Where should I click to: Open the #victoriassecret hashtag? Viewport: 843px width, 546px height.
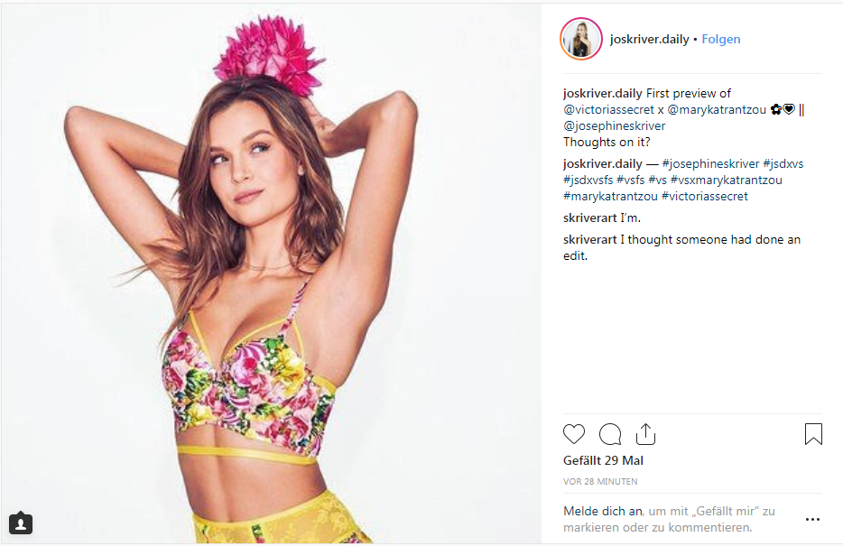click(704, 196)
